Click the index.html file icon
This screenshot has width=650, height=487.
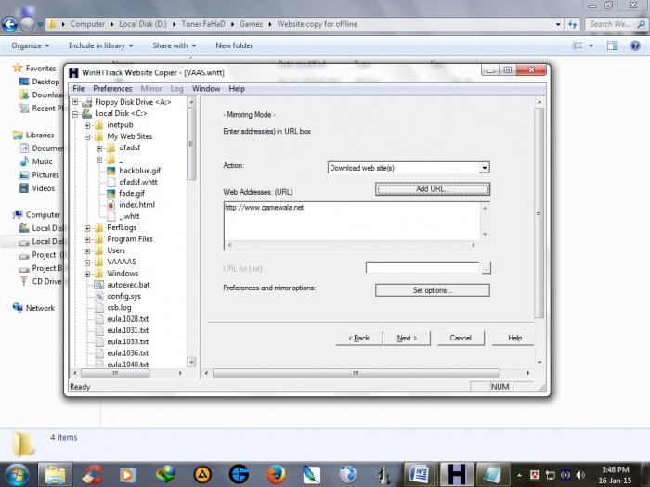(110, 204)
